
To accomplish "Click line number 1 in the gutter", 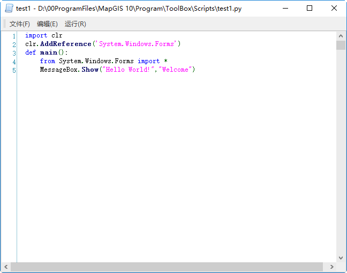I will point(14,36).
